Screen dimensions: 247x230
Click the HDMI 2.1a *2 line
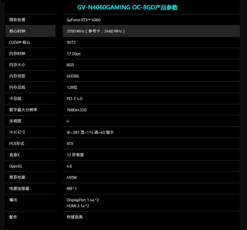click(x=78, y=206)
